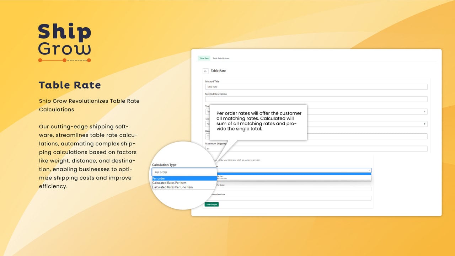Select the Maximum Shipping input field
This screenshot has width=455, height=256.
(316, 149)
